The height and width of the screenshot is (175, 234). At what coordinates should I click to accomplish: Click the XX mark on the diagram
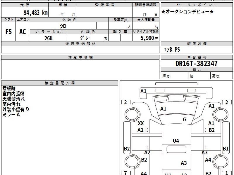tap(141, 123)
